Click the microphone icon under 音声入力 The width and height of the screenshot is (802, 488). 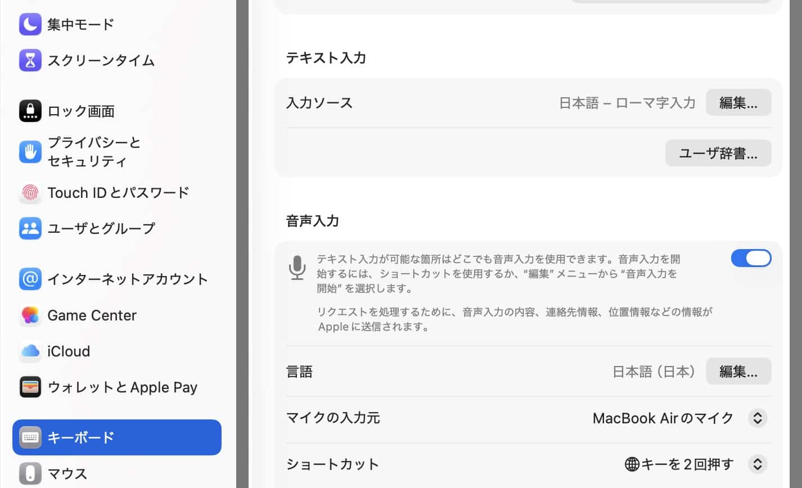coord(297,268)
